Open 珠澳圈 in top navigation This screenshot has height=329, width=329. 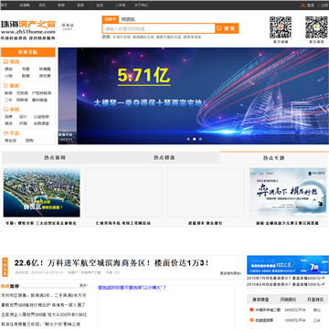25,5
